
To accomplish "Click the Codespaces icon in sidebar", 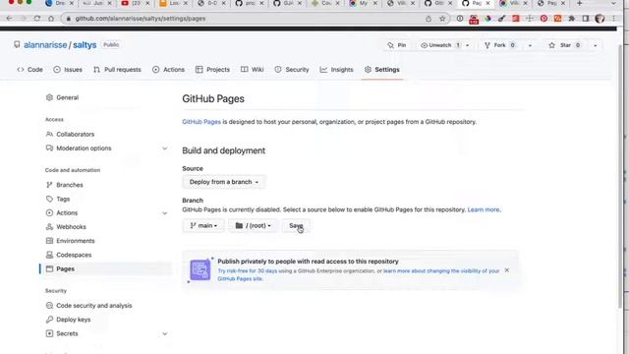I will 49,255.
